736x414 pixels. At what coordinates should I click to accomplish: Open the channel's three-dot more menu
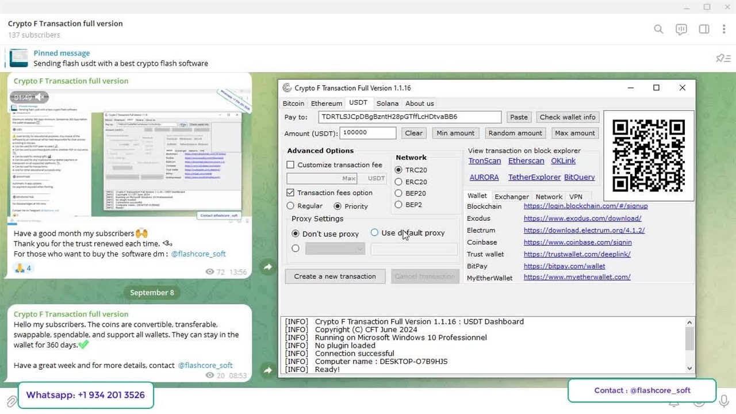pos(724,29)
